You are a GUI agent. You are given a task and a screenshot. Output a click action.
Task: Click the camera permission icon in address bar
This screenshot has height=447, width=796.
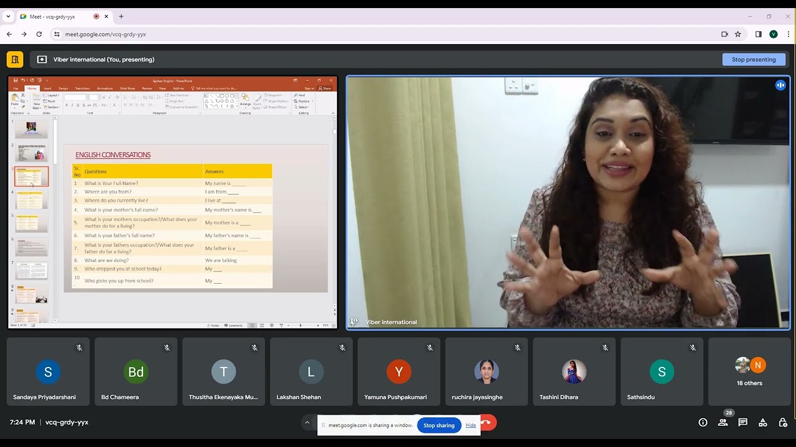724,34
